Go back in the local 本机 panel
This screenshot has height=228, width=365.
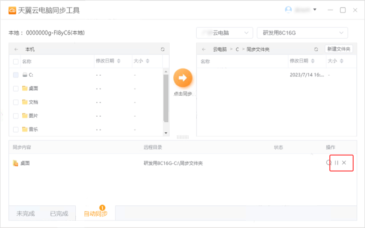[x=16, y=49]
